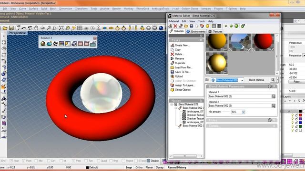
Task: Click the grid view icon in Material Editor toolbar
Action: click(x=214, y=26)
